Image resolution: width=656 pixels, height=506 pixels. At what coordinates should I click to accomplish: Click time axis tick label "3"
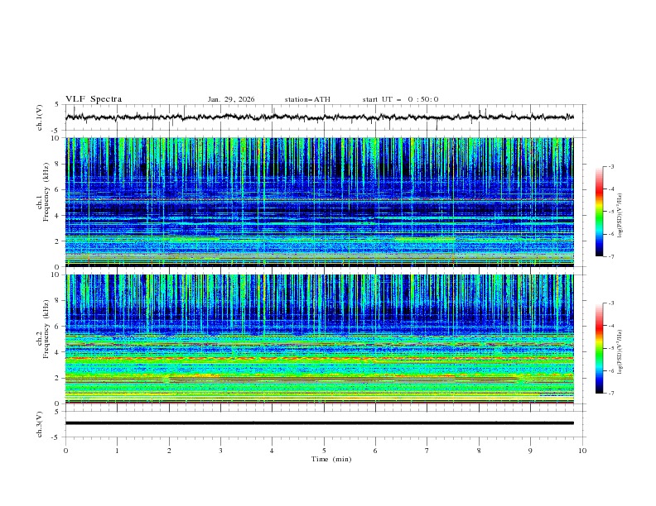[220, 451]
